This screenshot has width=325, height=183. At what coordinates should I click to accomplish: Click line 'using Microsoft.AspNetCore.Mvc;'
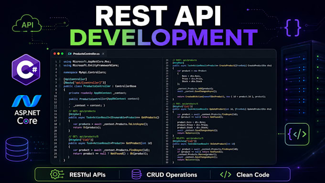click(87, 62)
